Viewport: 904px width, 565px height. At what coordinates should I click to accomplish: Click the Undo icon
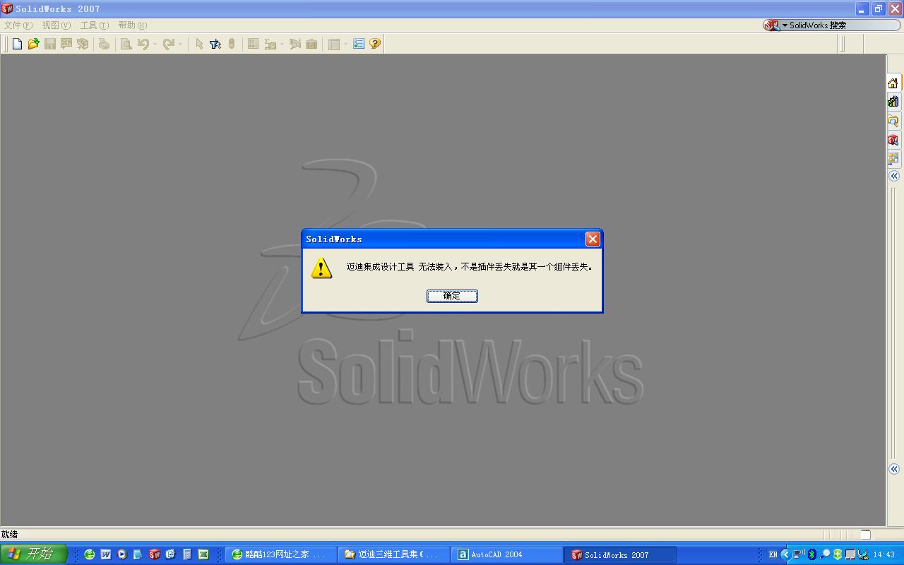[145, 43]
